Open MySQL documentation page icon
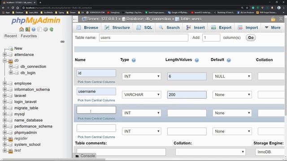The width and height of the screenshot is (287, 161). pos(39,29)
